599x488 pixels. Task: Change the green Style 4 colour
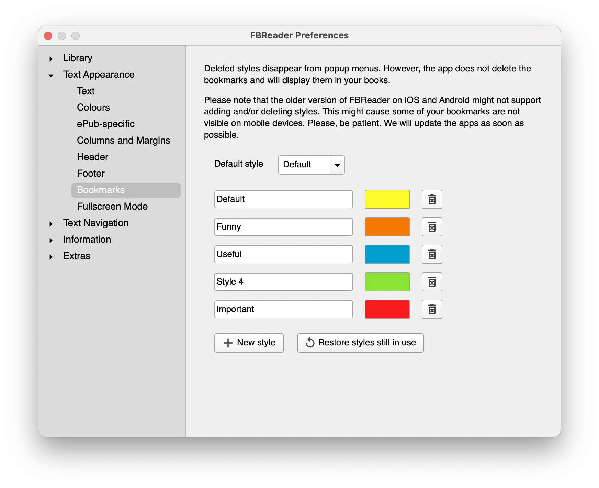pos(387,282)
